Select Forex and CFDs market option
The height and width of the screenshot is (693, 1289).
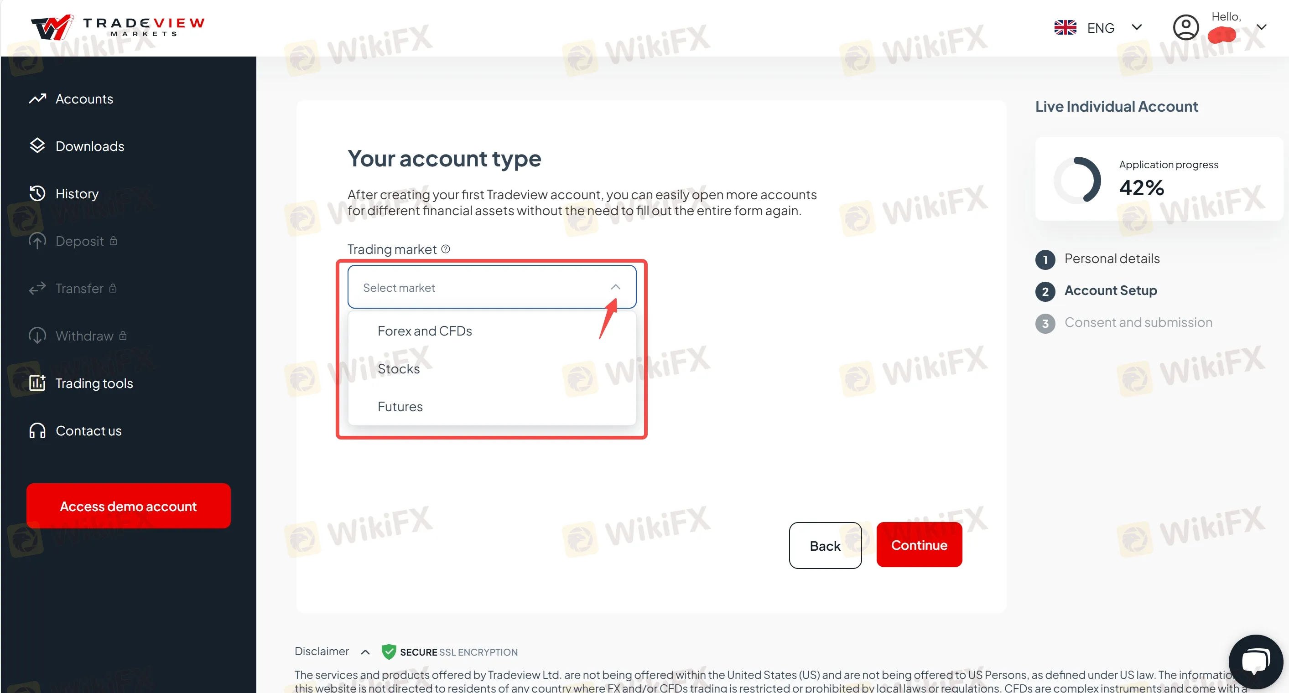pos(425,331)
